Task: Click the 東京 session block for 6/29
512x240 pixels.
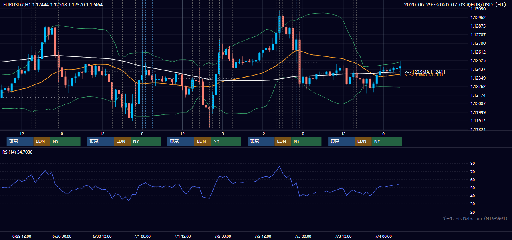Action: pos(20,141)
